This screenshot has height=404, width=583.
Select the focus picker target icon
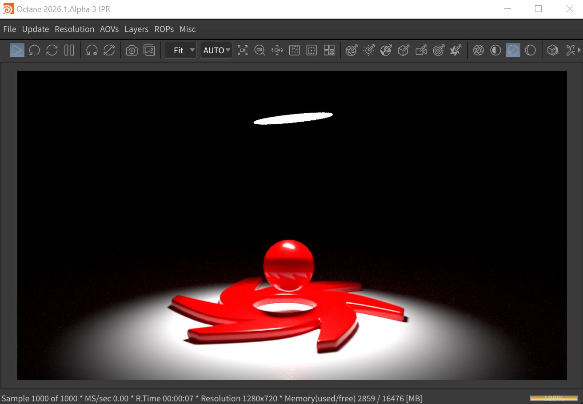pos(439,50)
